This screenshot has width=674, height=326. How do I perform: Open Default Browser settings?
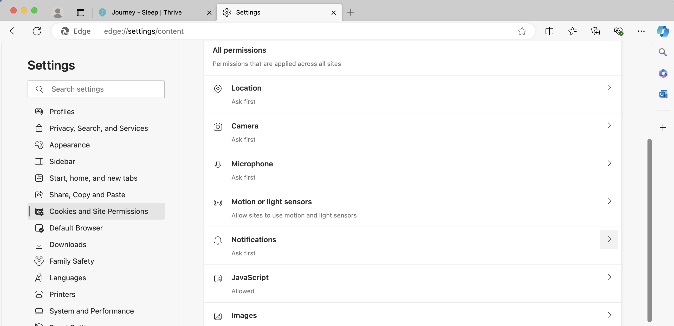coord(96,228)
